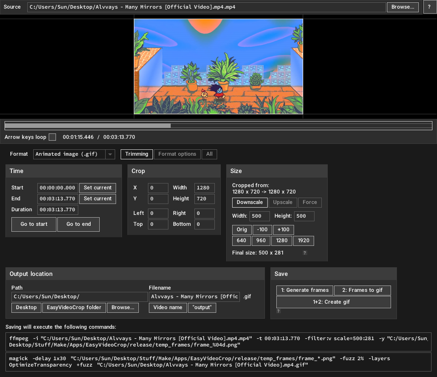Set size preset to 1920
Viewport: 437px width, 377px height.
[x=304, y=241]
